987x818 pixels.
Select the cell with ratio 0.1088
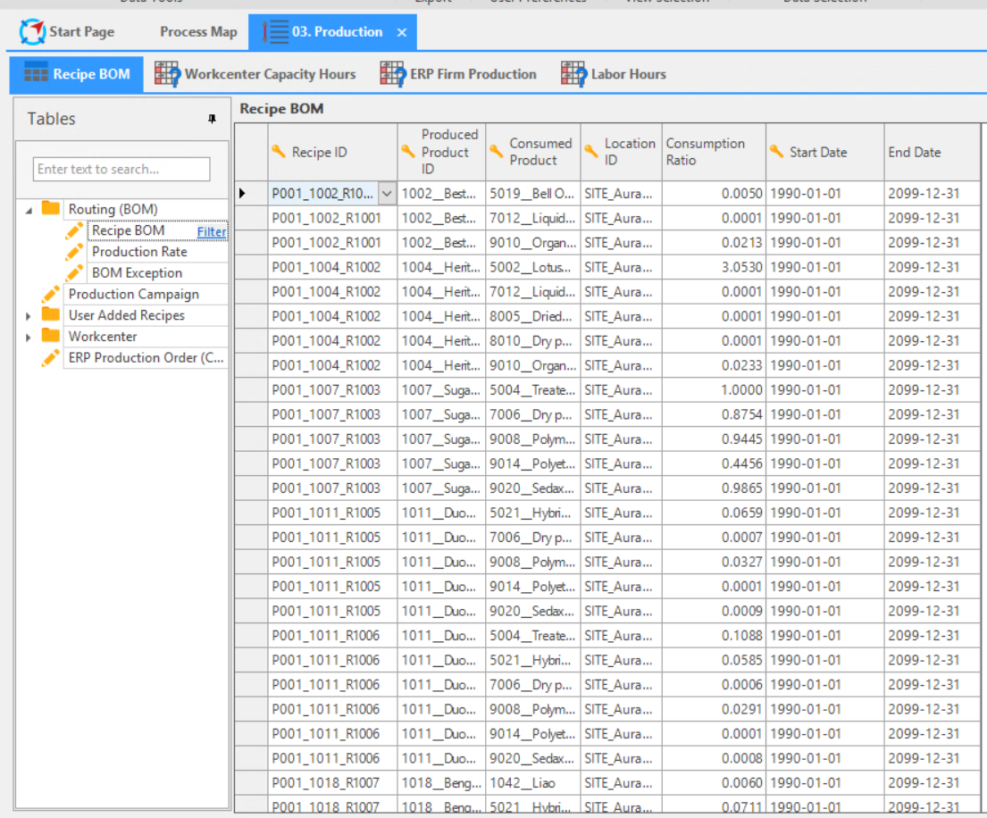pos(714,636)
